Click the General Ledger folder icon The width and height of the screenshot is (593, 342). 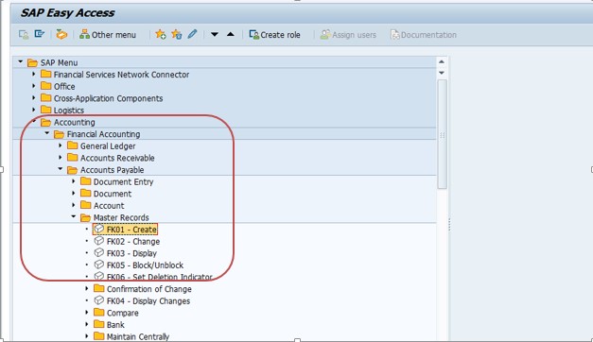coord(72,145)
